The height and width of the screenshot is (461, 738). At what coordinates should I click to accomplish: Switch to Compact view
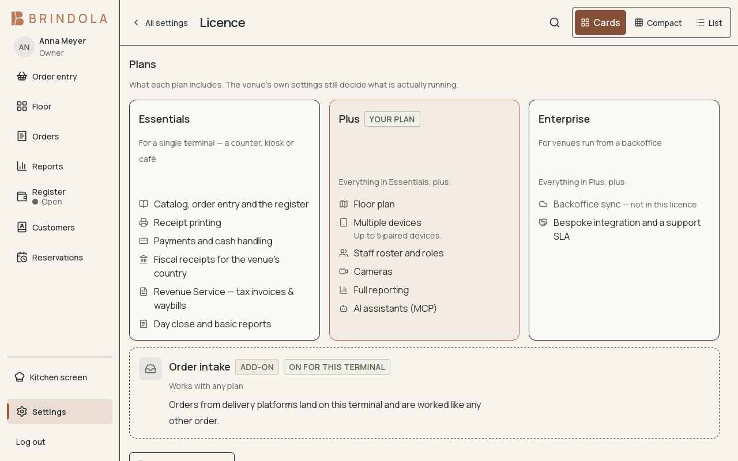tap(658, 22)
